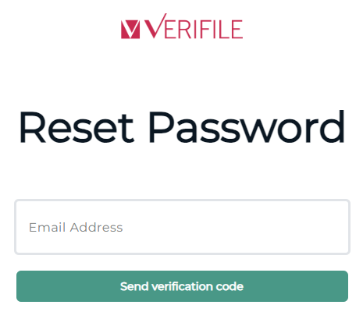Click the Verifile logo at page top
The width and height of the screenshot is (363, 319).
(182, 26)
